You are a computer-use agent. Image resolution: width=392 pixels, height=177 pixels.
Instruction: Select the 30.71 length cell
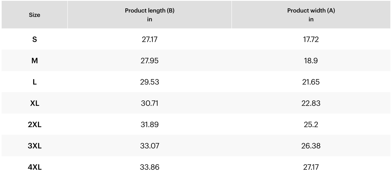(x=149, y=103)
